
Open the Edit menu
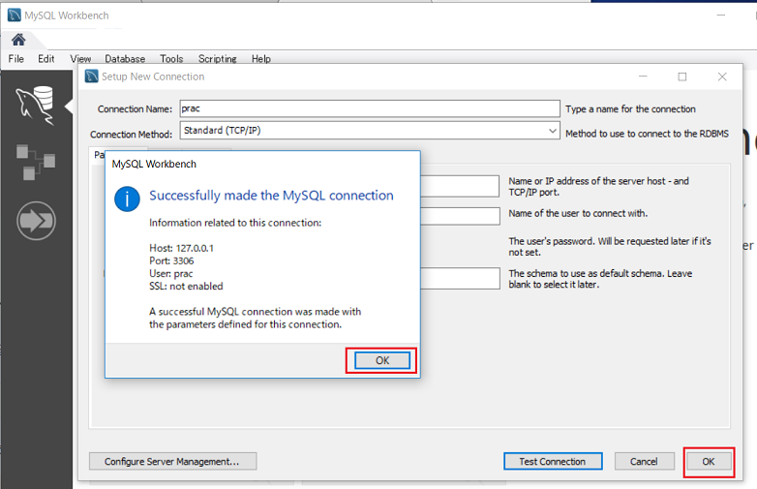(x=45, y=59)
